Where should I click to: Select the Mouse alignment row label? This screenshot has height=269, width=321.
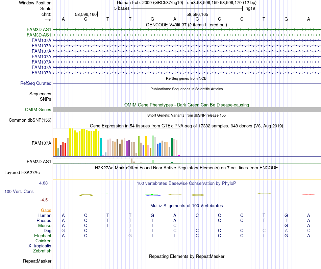point(45,226)
